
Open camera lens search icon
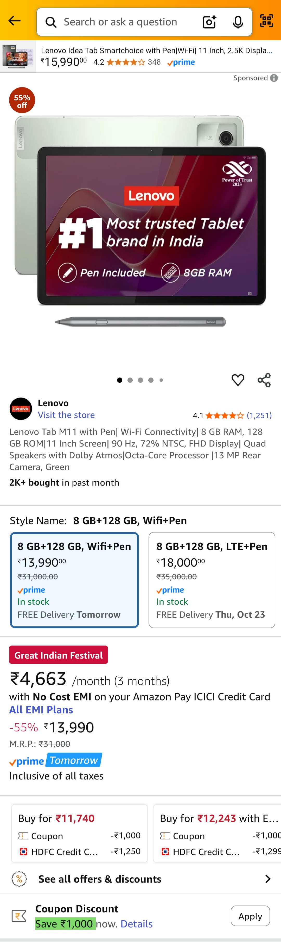point(209,22)
